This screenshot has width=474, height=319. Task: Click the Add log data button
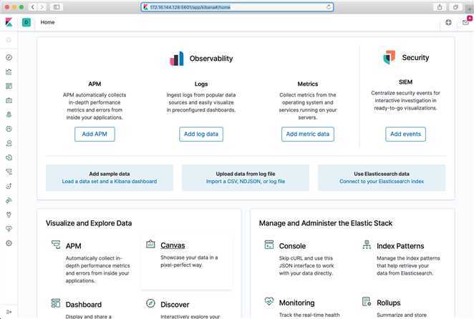pyautogui.click(x=201, y=134)
